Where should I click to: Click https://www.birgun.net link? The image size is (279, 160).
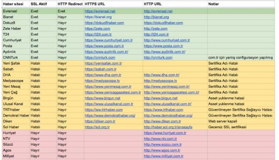point(102,98)
